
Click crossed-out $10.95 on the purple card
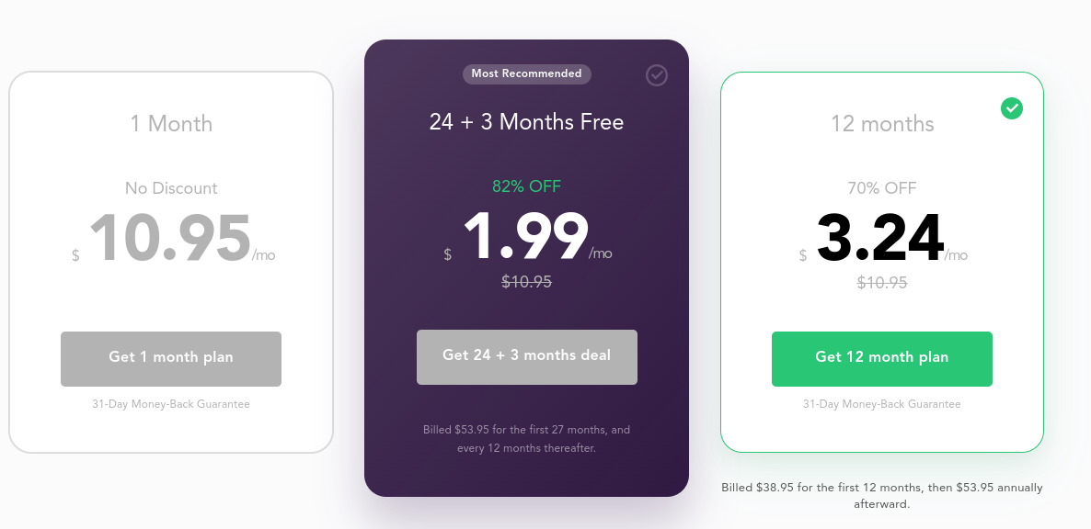click(x=526, y=283)
